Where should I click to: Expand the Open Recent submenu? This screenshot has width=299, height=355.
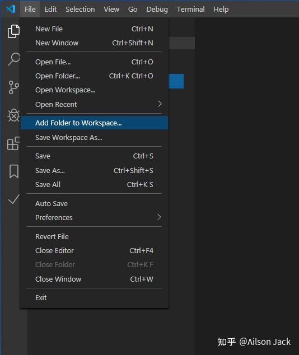(95, 104)
